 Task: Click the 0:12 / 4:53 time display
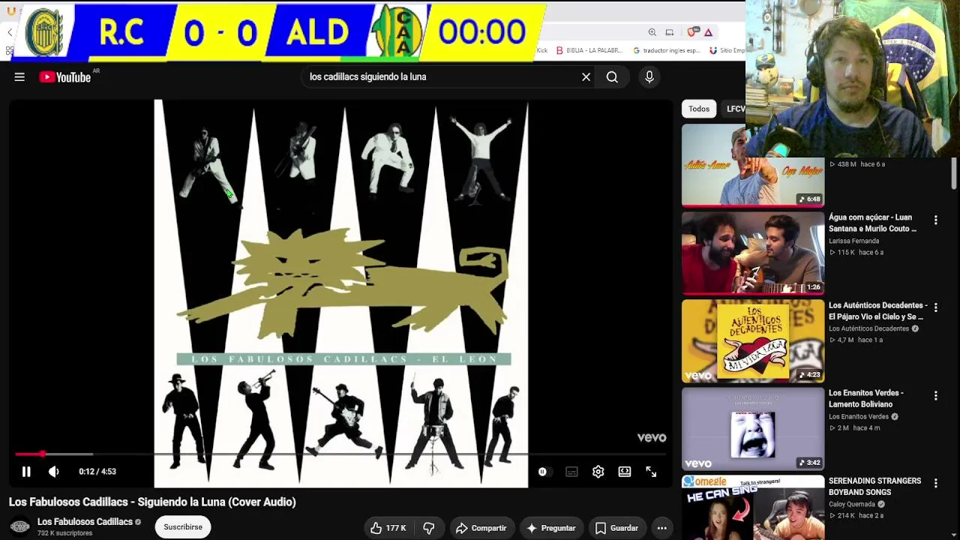click(97, 472)
